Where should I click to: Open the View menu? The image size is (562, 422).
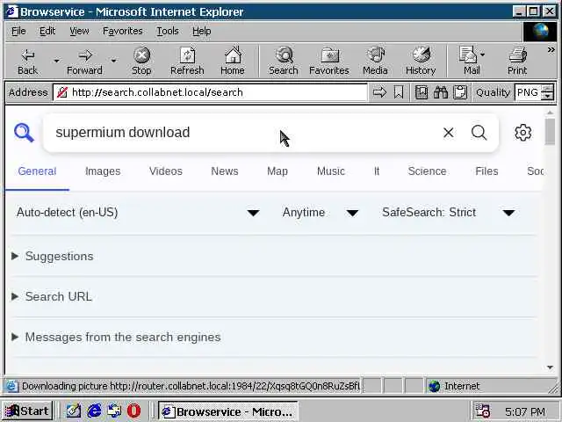[79, 32]
